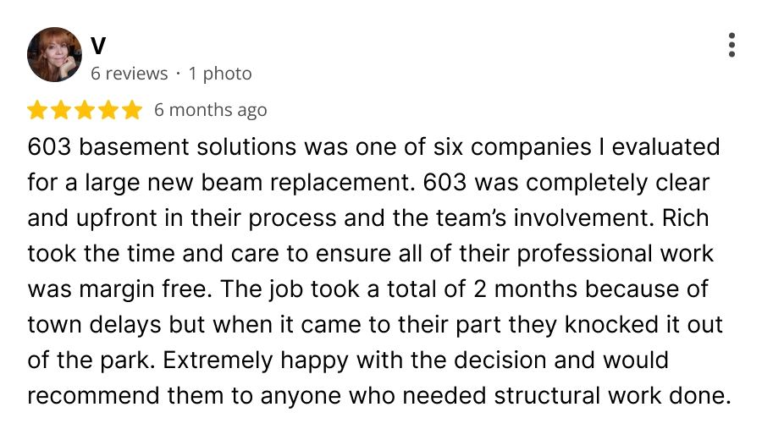Viewport: 762px width, 440px height.
Task: Open the three-dot more options menu
Action: click(x=732, y=45)
